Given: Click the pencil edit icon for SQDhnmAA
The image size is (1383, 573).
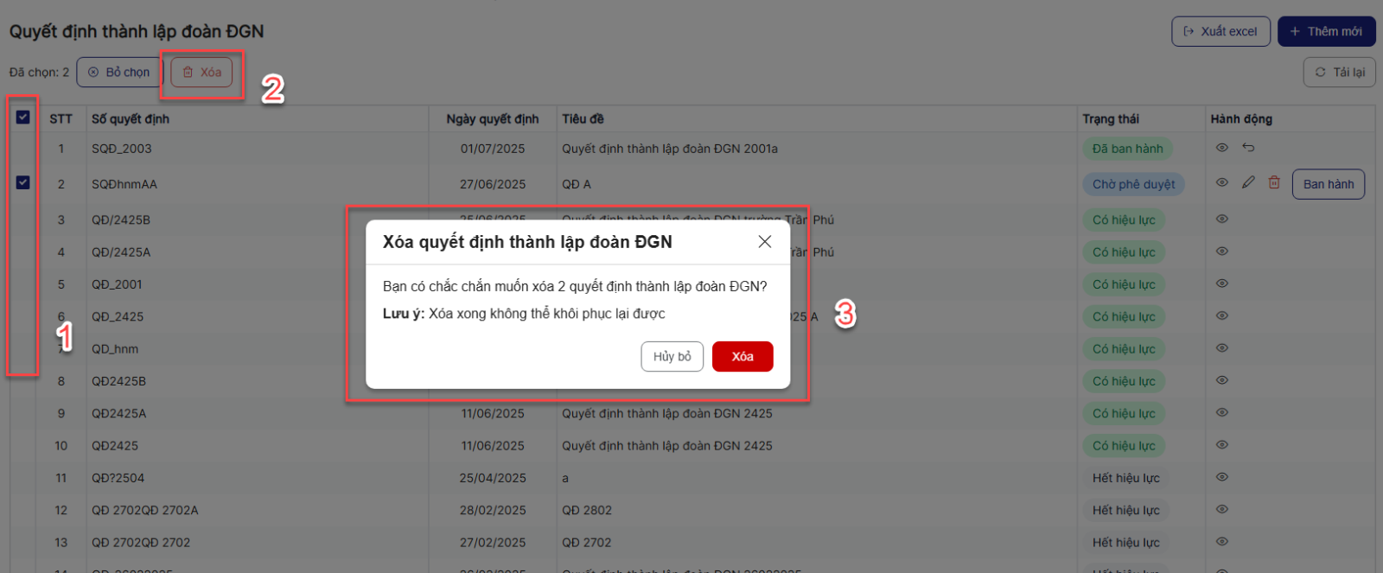Looking at the screenshot, I should pyautogui.click(x=1248, y=182).
